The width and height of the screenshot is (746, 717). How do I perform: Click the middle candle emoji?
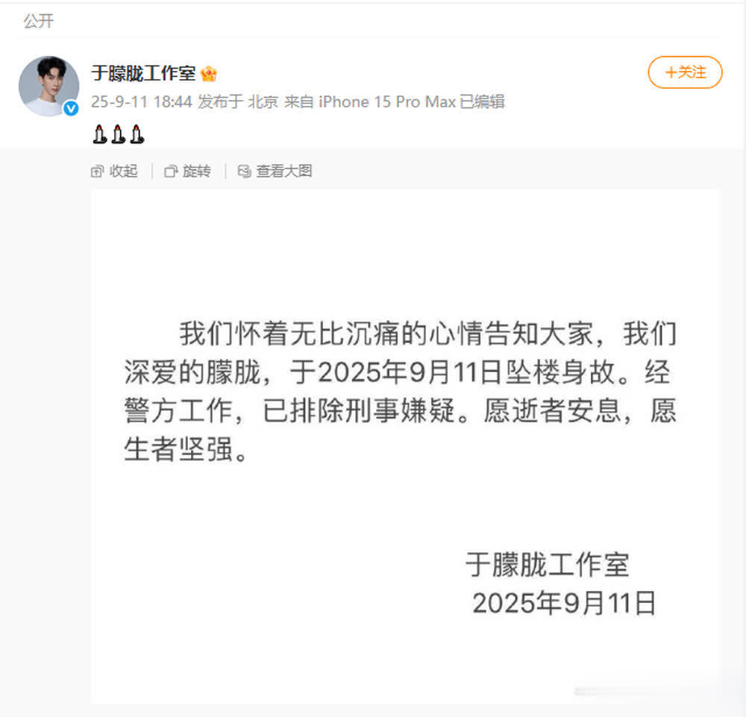[119, 134]
